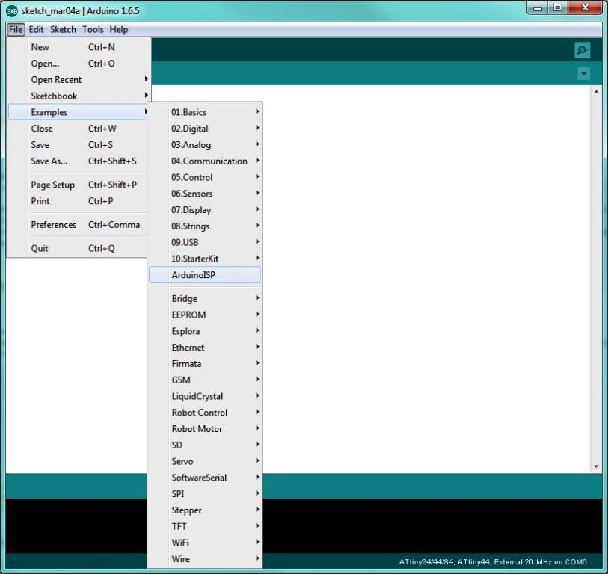Open the Serial Monitor magnifier icon
Viewport: 608px width, 574px height.
click(582, 50)
